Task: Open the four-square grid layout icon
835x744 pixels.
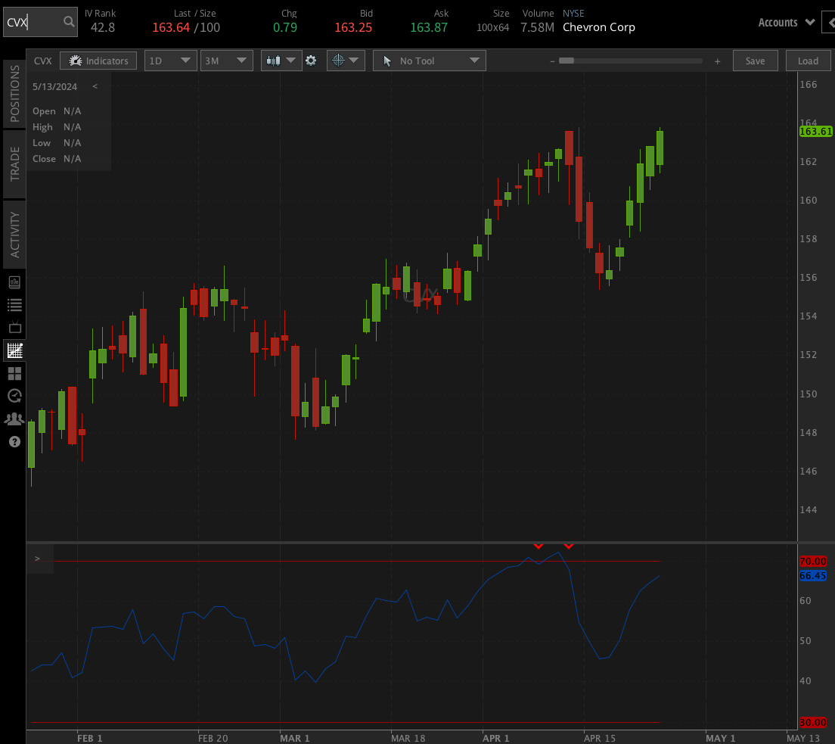Action: pyautogui.click(x=14, y=373)
